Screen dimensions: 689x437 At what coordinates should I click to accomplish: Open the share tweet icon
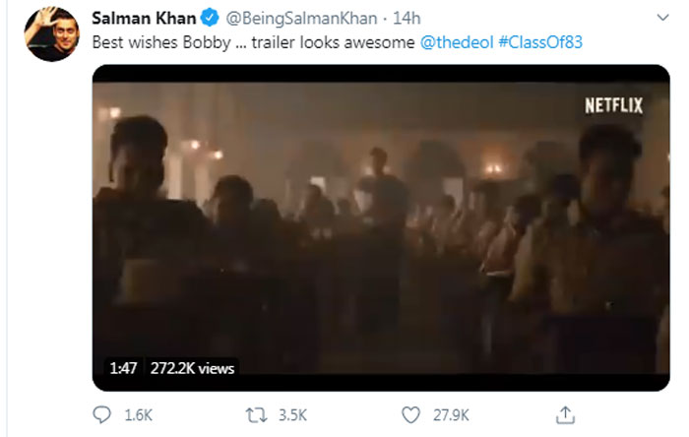point(565,414)
